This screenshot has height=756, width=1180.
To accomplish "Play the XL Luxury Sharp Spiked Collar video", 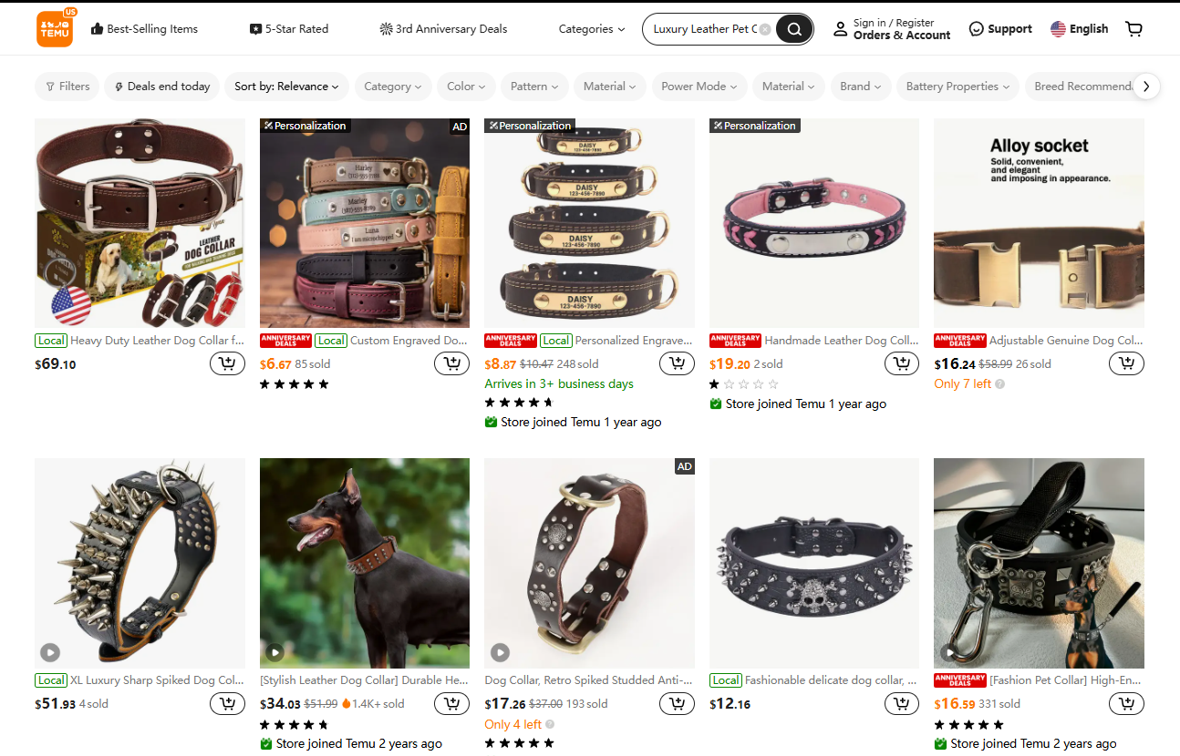I will pyautogui.click(x=50, y=652).
